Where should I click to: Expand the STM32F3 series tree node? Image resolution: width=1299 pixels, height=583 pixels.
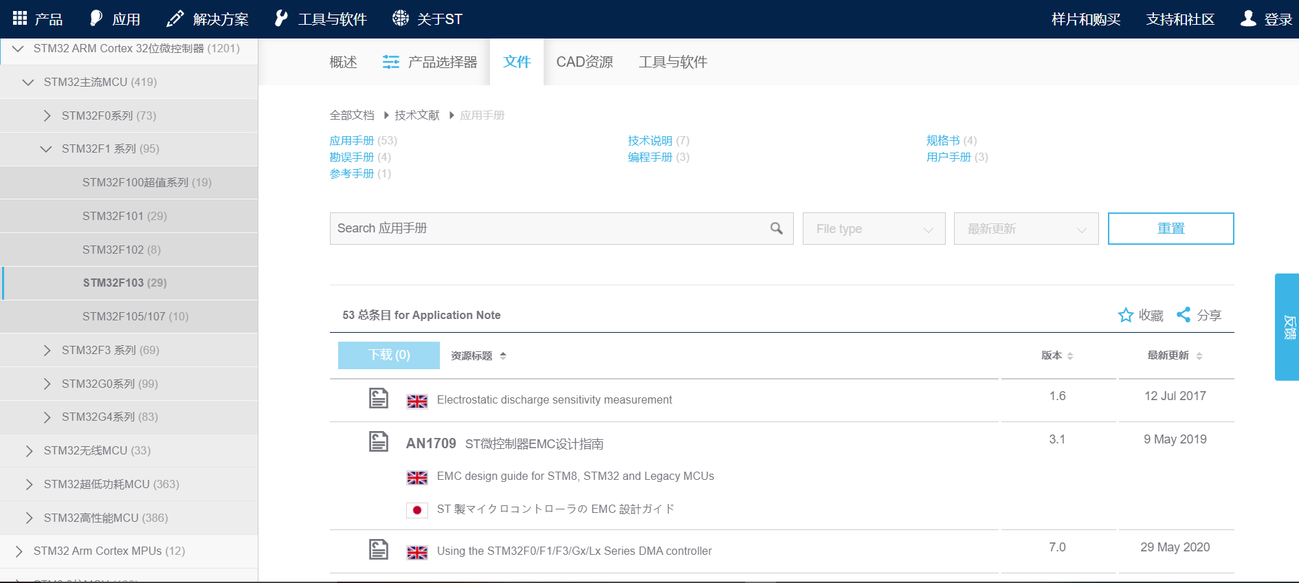tap(47, 350)
